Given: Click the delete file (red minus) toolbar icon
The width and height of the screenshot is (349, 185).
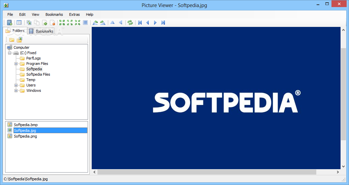Looking at the screenshot, I should [53, 23].
